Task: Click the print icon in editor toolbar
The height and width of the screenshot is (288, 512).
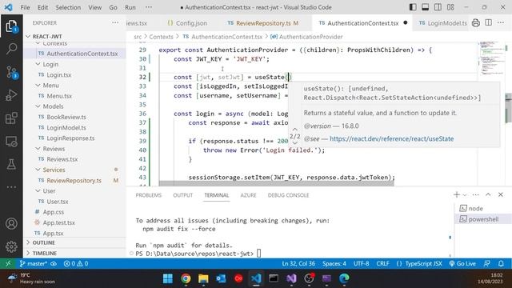Action: (476, 23)
